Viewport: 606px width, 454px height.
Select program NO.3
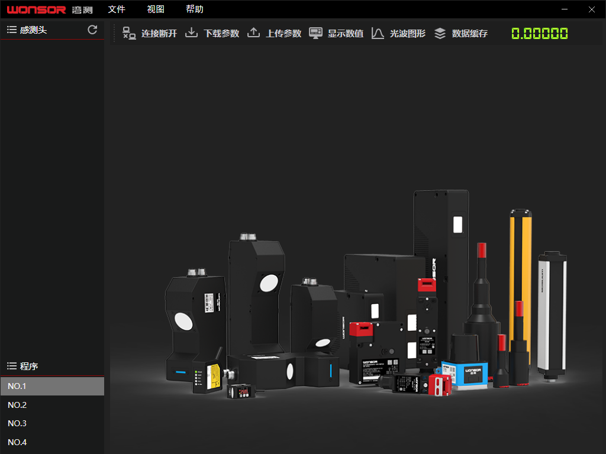(x=52, y=423)
